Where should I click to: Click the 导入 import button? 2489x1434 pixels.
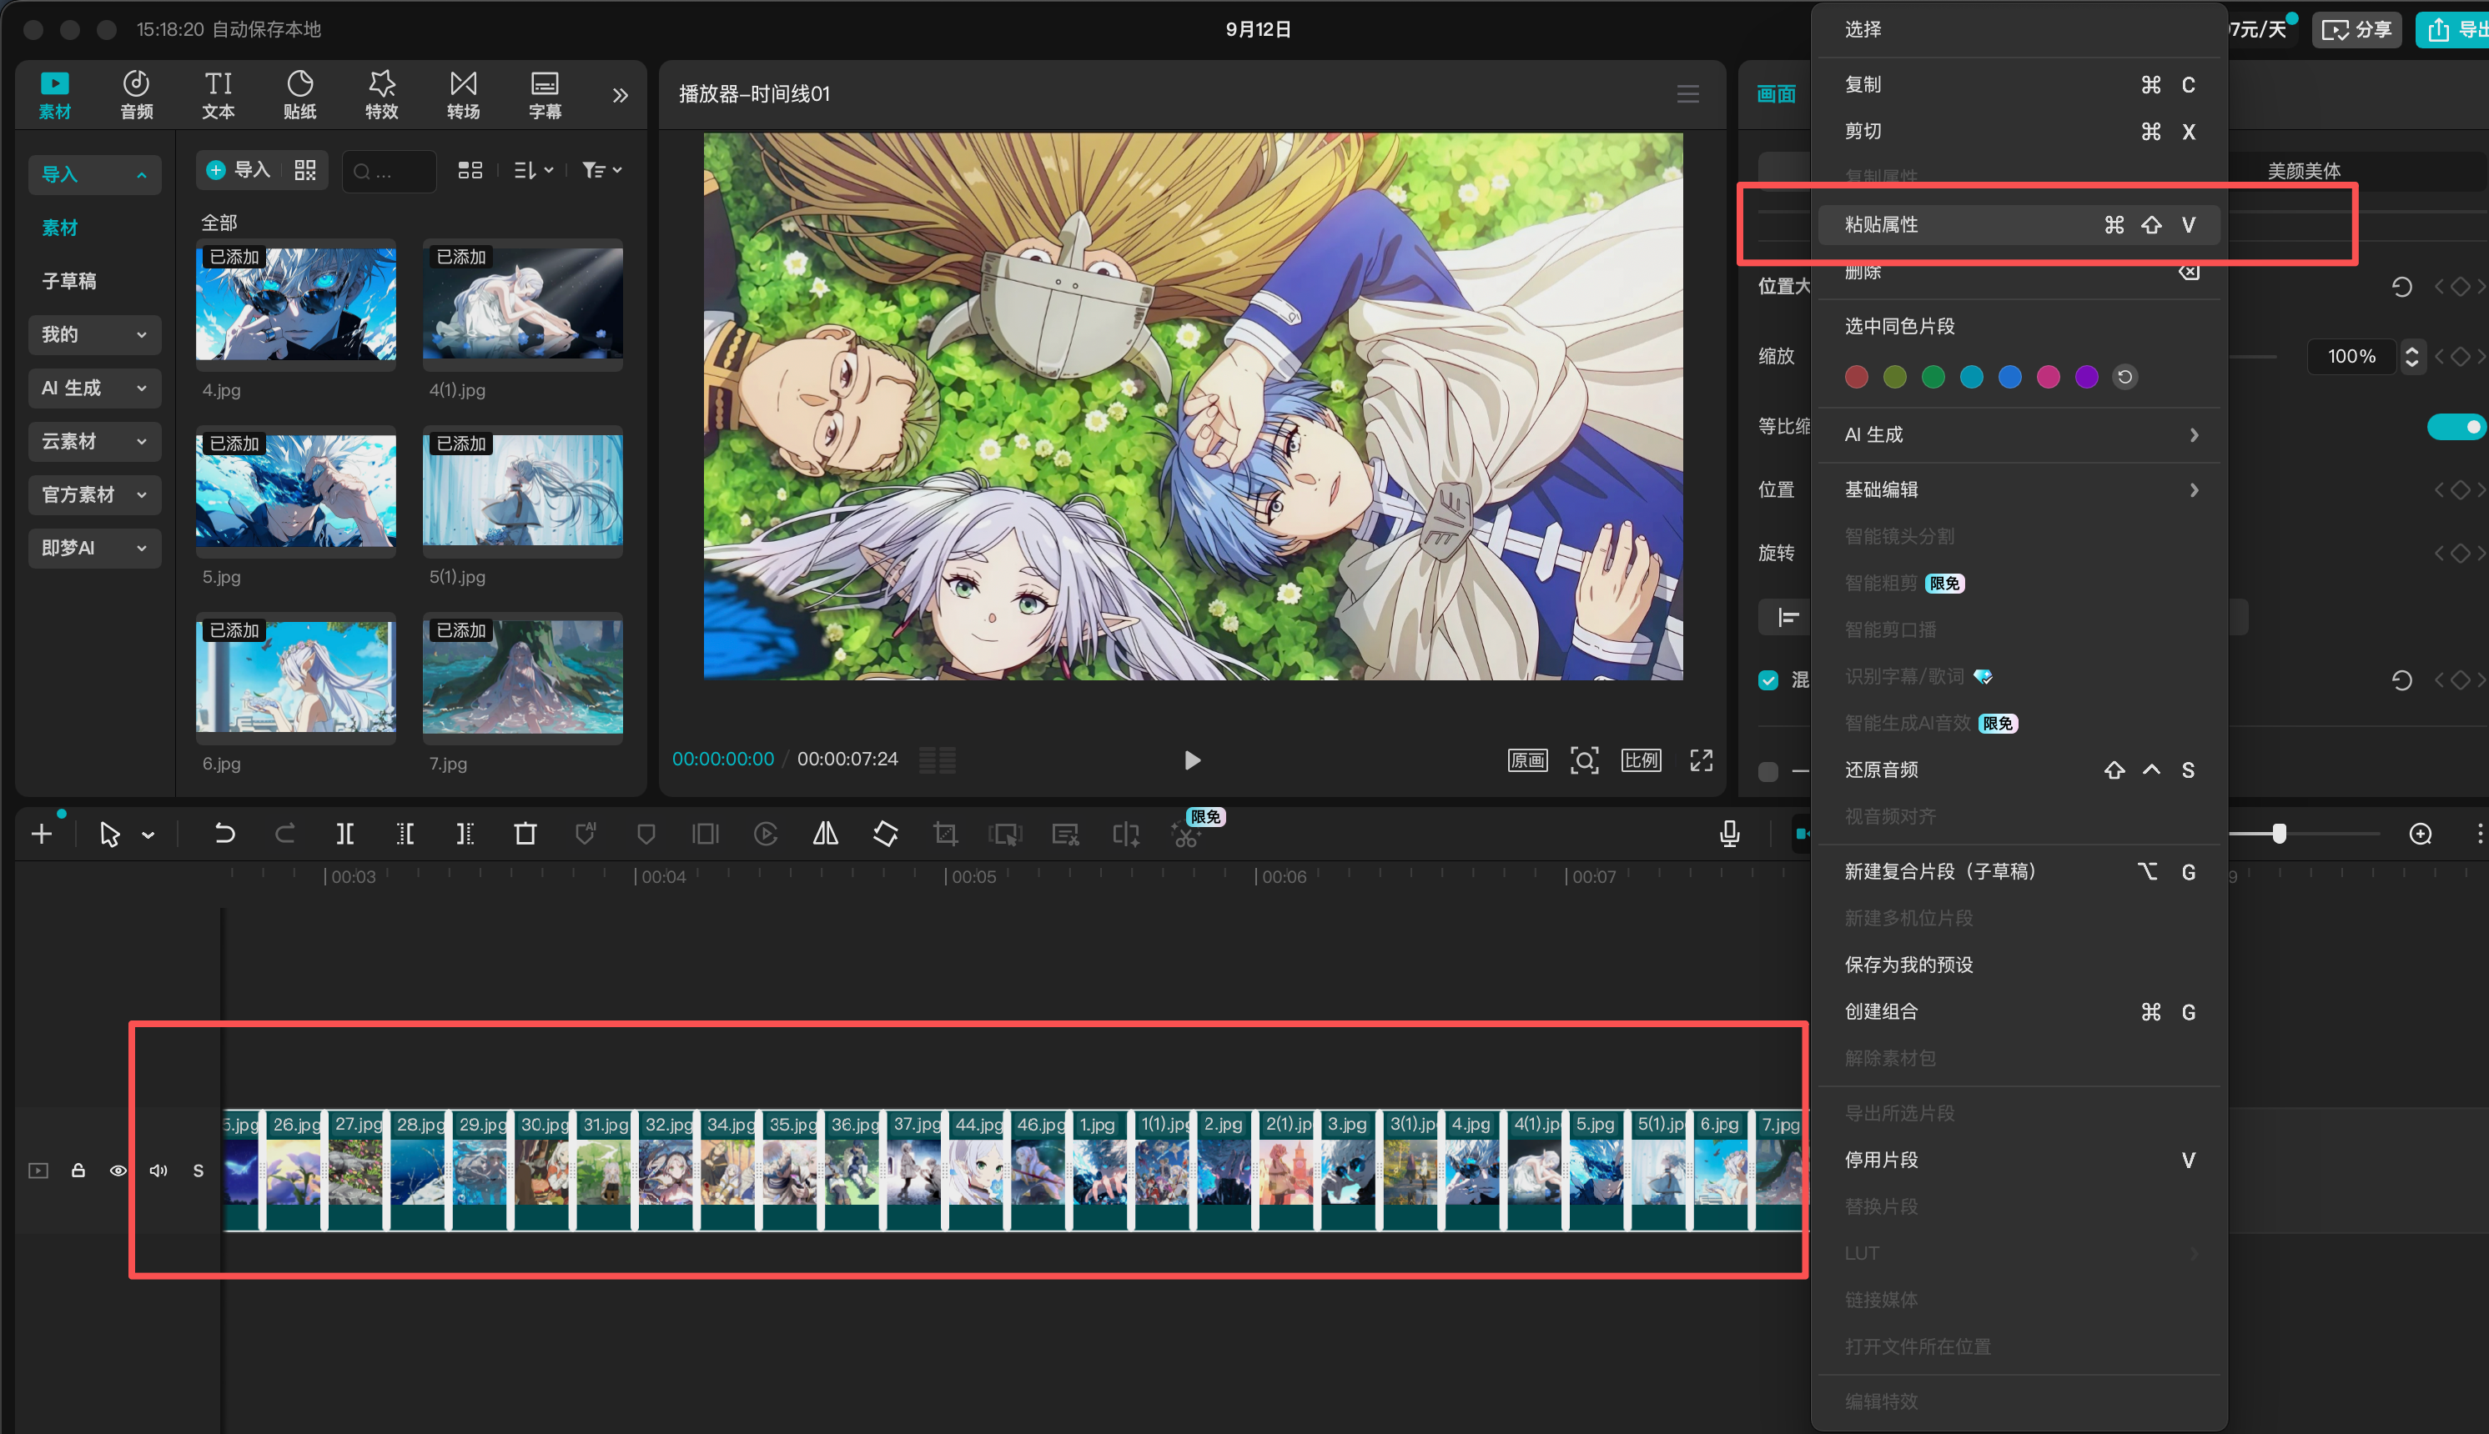pos(239,170)
